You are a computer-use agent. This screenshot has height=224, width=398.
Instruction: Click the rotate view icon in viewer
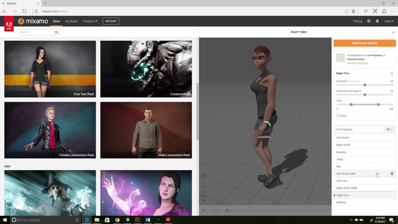(203, 182)
